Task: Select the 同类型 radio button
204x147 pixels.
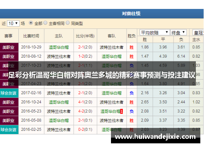Action: [x=68, y=23]
